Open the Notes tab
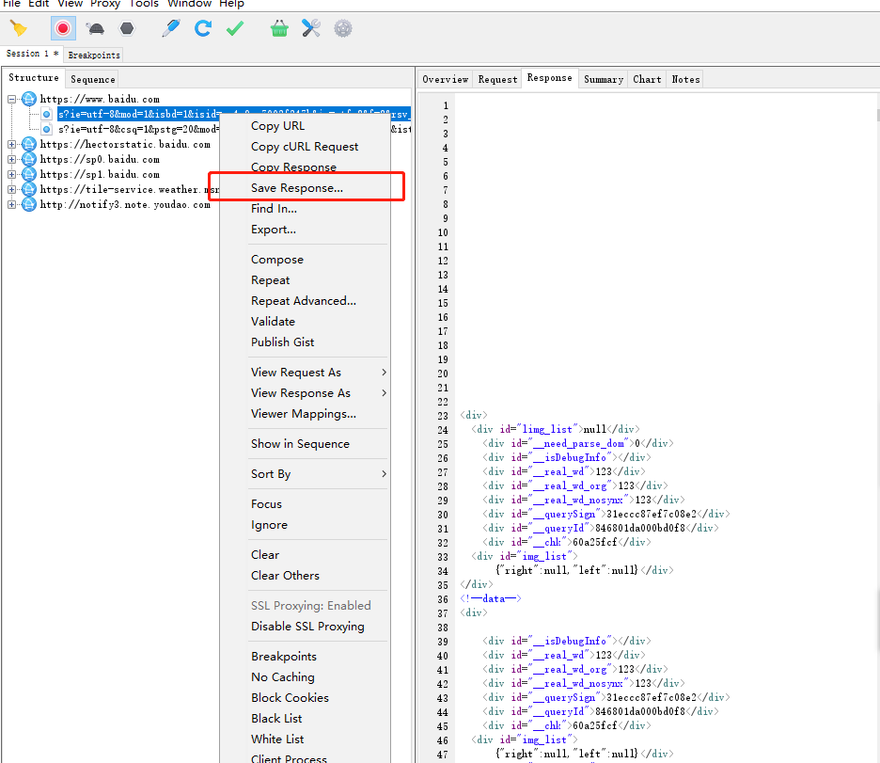 tap(685, 79)
